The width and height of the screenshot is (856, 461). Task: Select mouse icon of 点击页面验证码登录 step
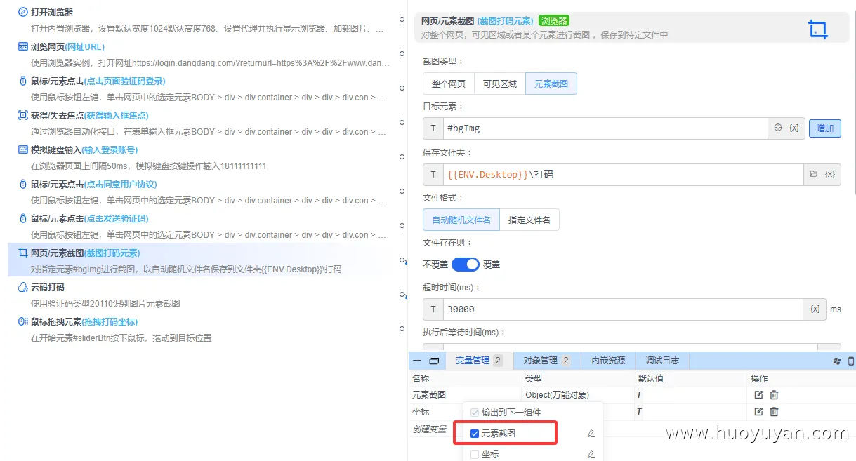point(23,81)
